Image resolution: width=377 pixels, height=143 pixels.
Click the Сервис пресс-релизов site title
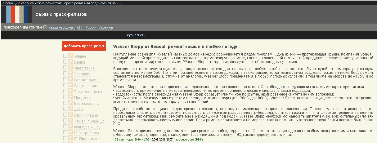(61, 15)
